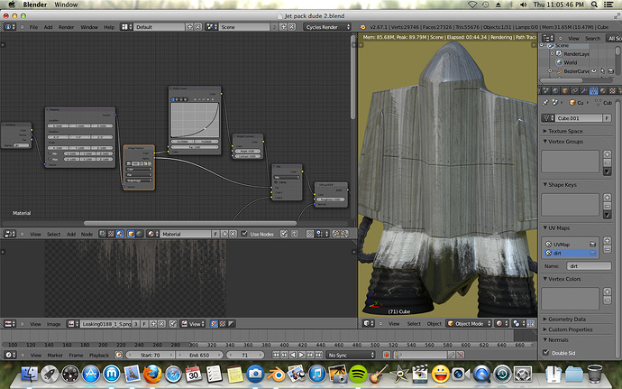Click the Search menu in outliner header
This screenshot has width=622, height=389.
coord(592,39)
